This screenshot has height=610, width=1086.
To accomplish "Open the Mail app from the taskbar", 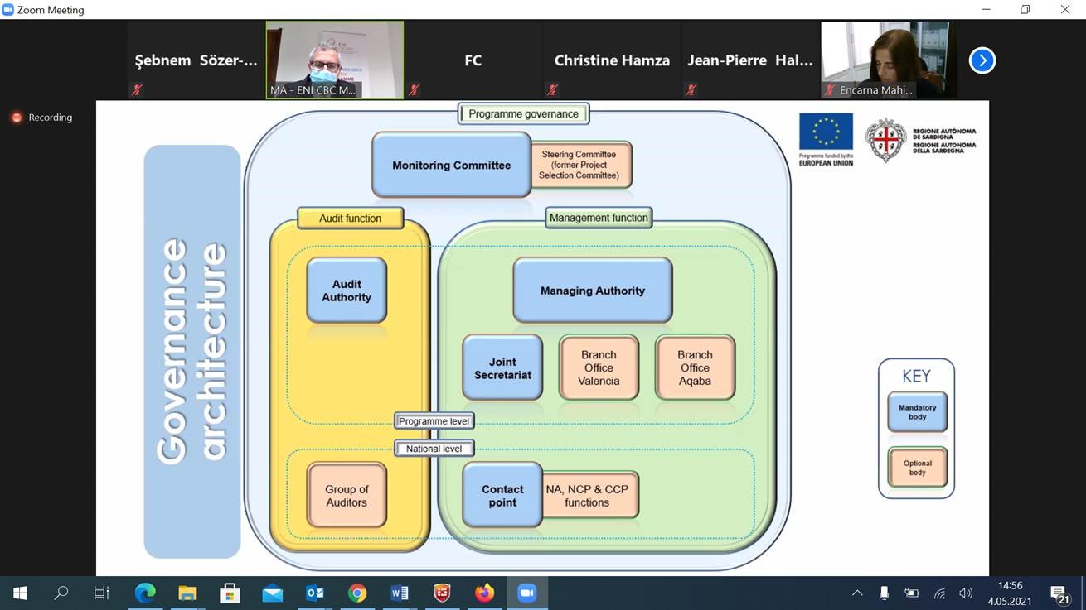I will pyautogui.click(x=272, y=593).
